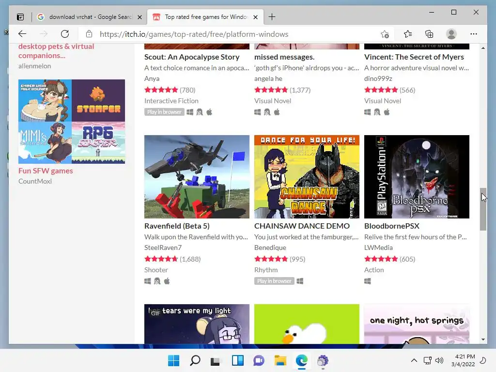The height and width of the screenshot is (372, 496).
Task: Visit author SteelRaven7's page
Action: point(163,248)
